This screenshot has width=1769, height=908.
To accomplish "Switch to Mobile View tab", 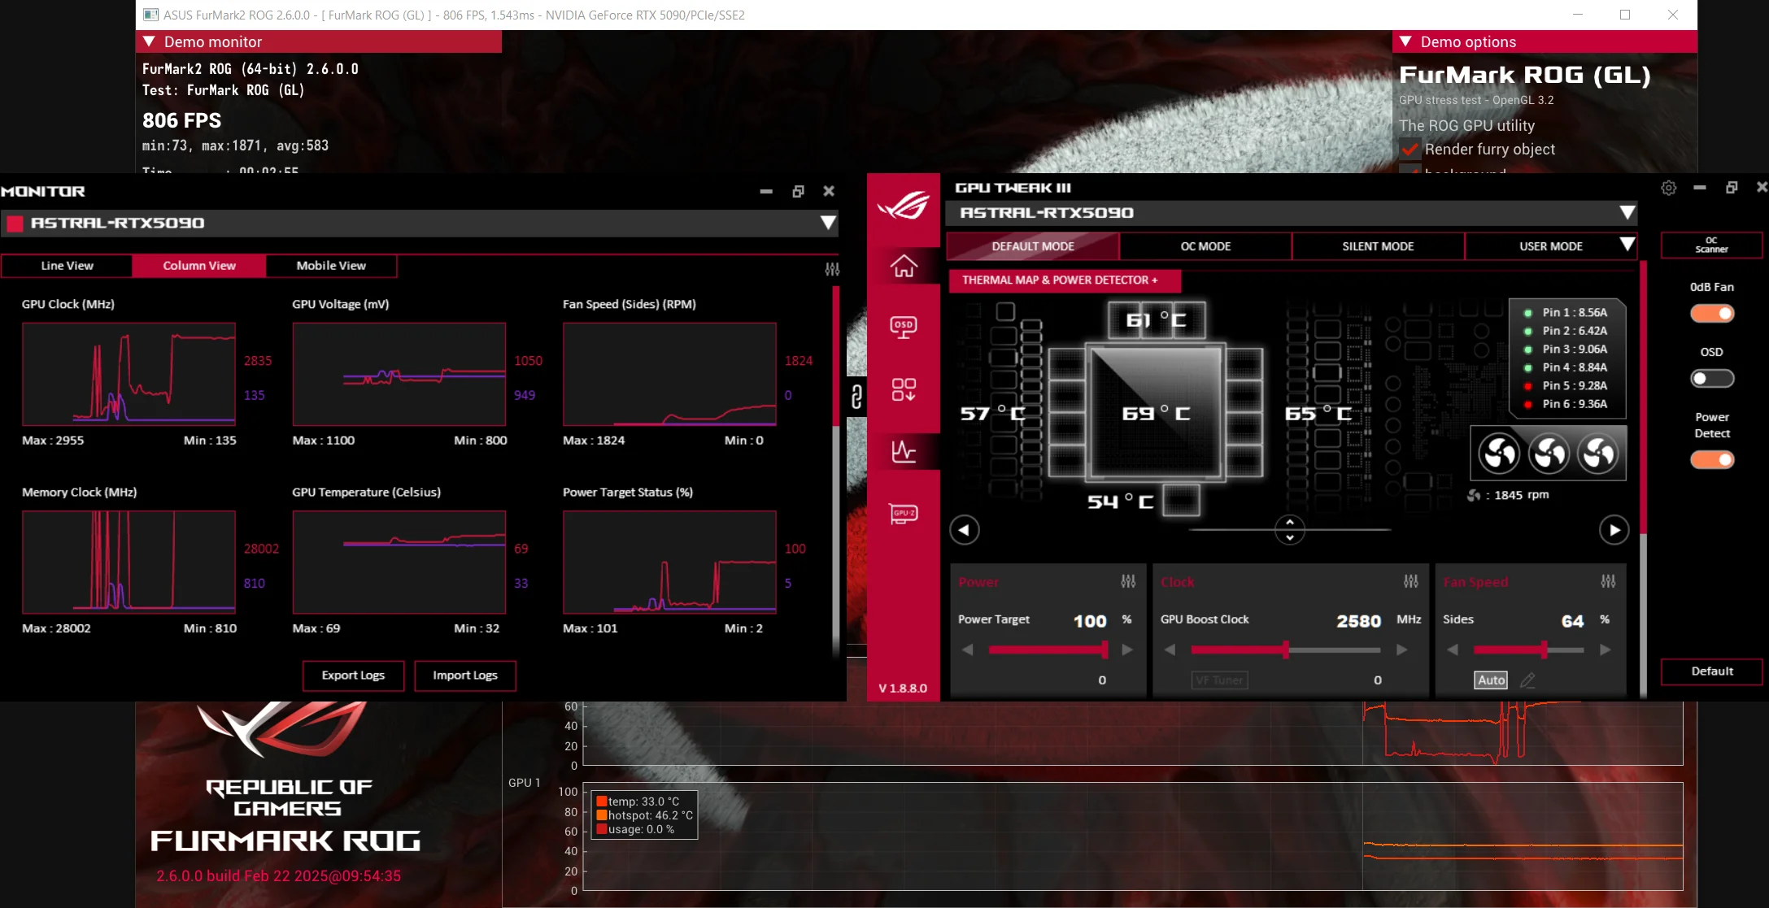I will coord(331,266).
